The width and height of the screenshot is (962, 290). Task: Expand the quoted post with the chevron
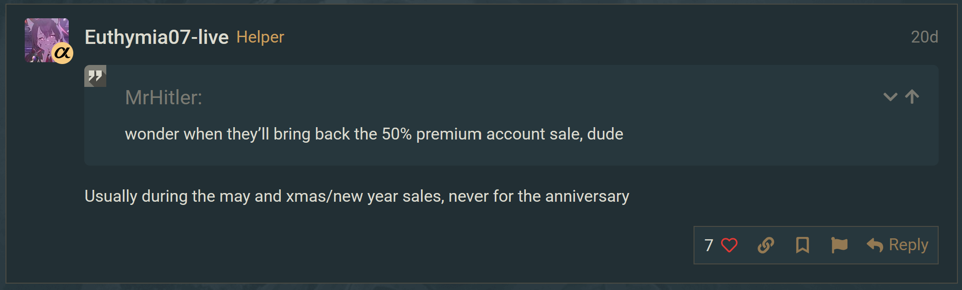[x=890, y=97]
